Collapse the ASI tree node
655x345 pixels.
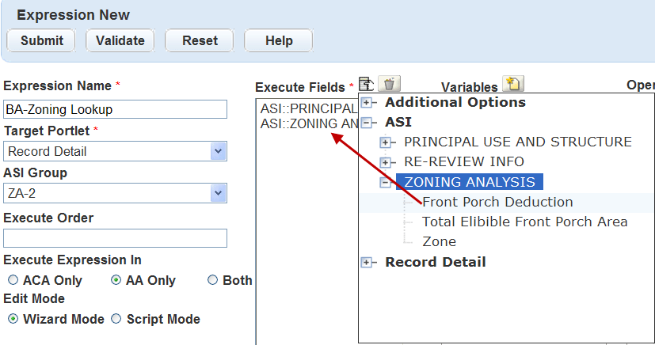click(367, 123)
